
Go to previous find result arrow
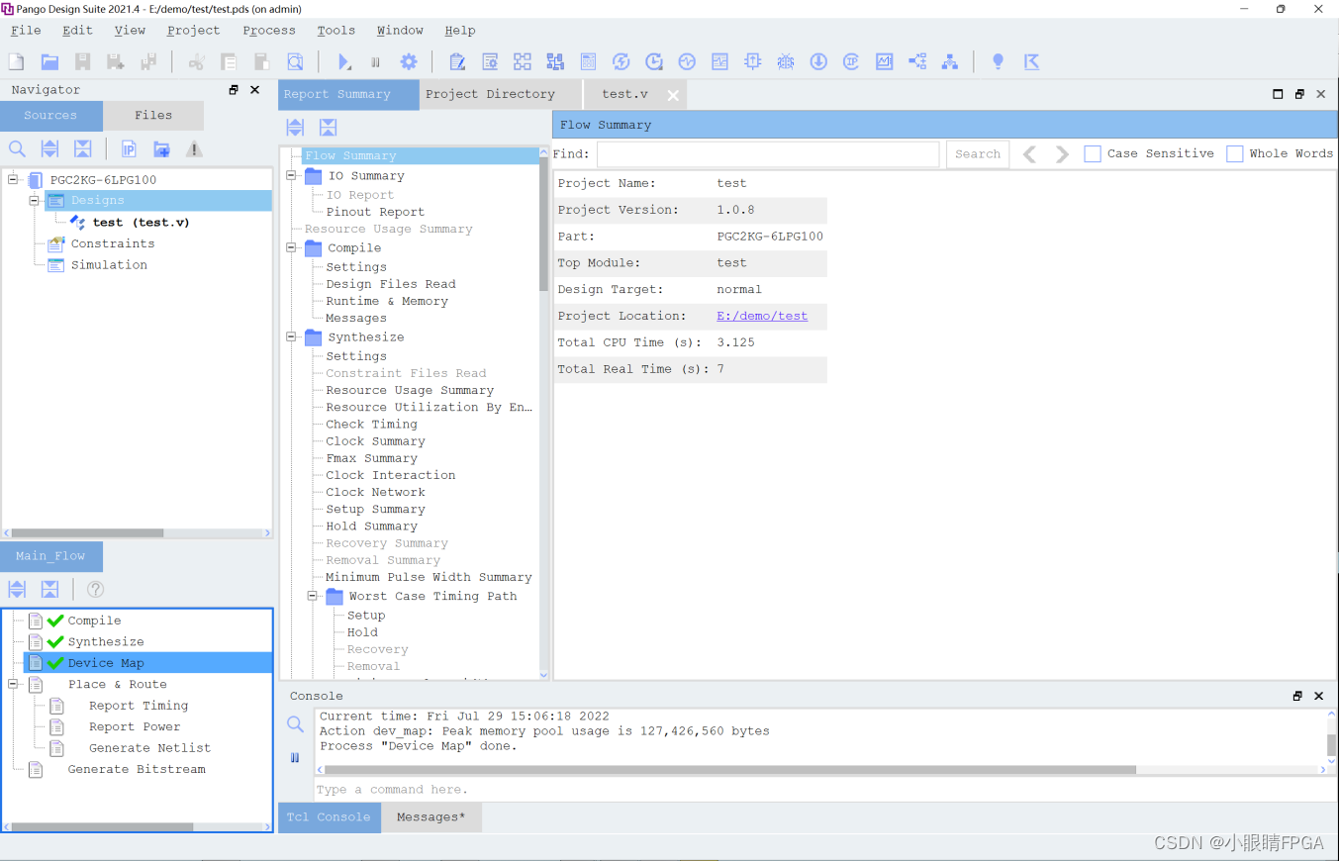pyautogui.click(x=1030, y=154)
